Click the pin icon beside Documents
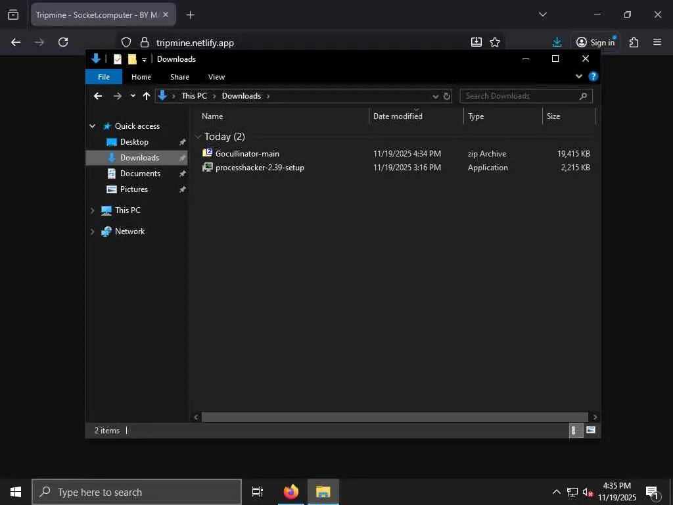 pyautogui.click(x=183, y=174)
